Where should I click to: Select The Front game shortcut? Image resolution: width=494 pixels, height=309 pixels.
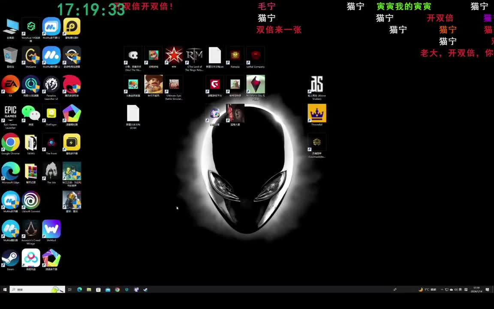pyautogui.click(x=51, y=143)
